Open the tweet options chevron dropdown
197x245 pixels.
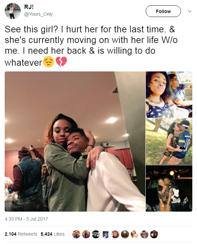click(x=190, y=11)
